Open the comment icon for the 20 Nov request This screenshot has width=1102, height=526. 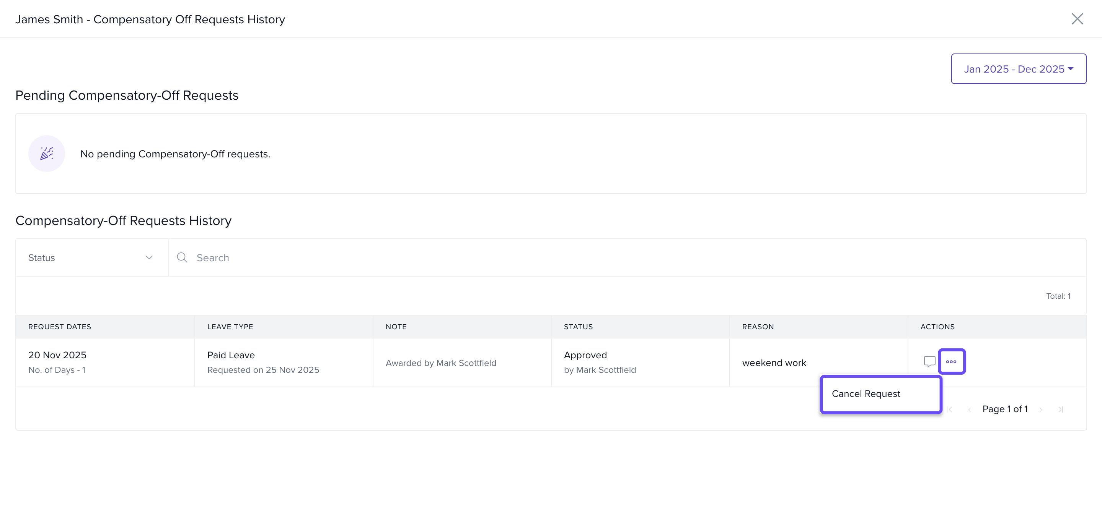[x=929, y=362]
